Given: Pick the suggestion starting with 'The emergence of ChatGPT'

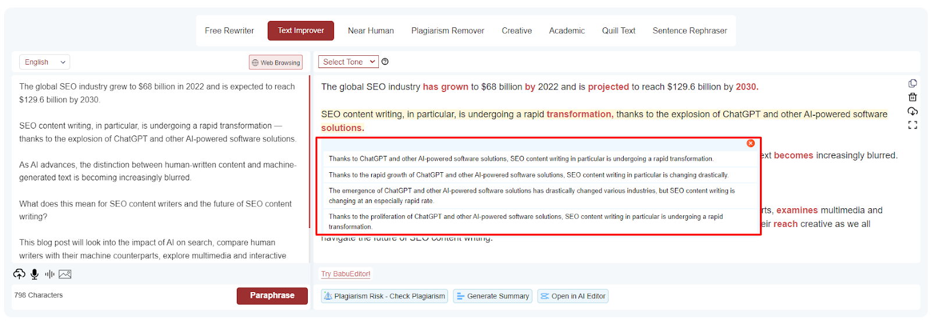Looking at the screenshot, I should click(x=531, y=195).
